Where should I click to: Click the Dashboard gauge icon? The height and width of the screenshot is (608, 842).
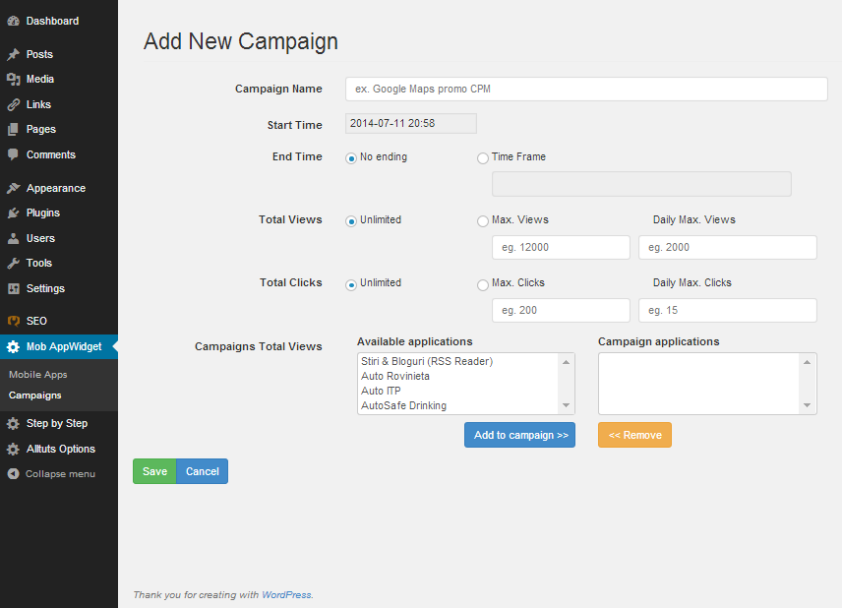[14, 21]
